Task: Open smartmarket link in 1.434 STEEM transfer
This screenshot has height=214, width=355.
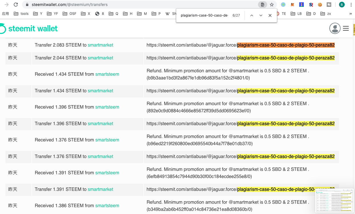Action: [100, 91]
